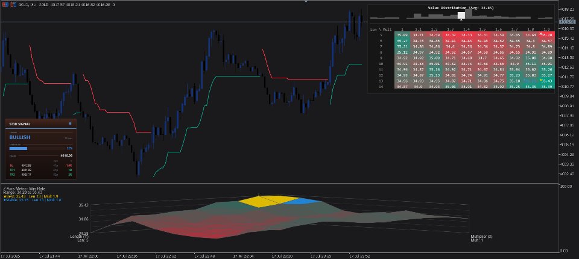Select the TP1 row in the signal panel

[40, 170]
